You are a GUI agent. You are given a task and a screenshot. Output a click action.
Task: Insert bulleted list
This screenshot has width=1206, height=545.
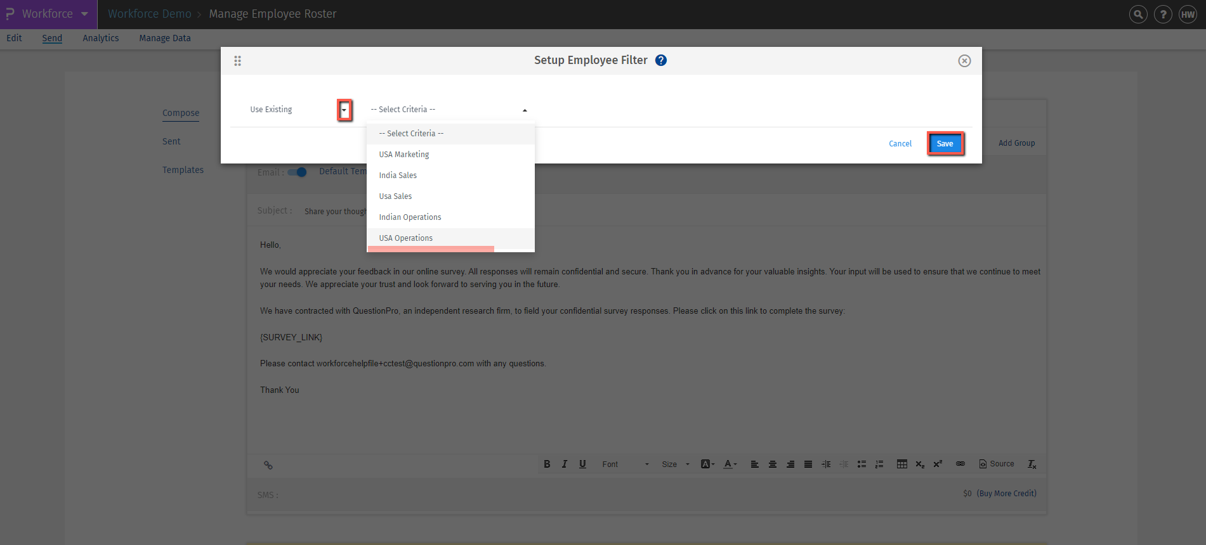click(862, 464)
